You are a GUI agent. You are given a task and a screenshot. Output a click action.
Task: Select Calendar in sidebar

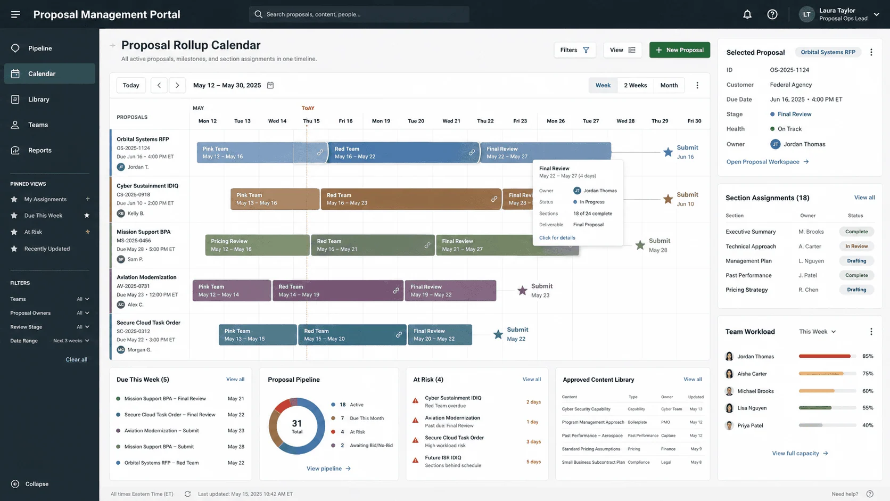tap(50, 73)
